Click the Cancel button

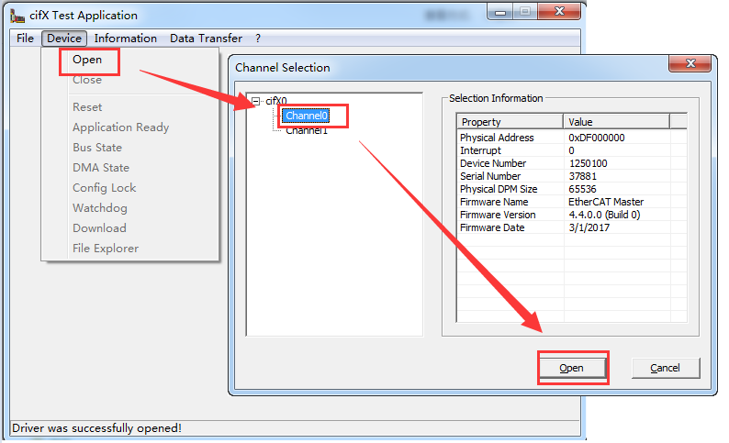[666, 368]
